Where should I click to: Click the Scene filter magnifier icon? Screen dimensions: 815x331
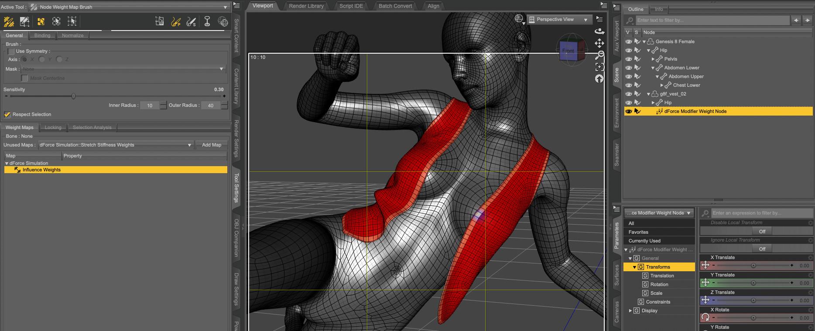[x=630, y=20]
